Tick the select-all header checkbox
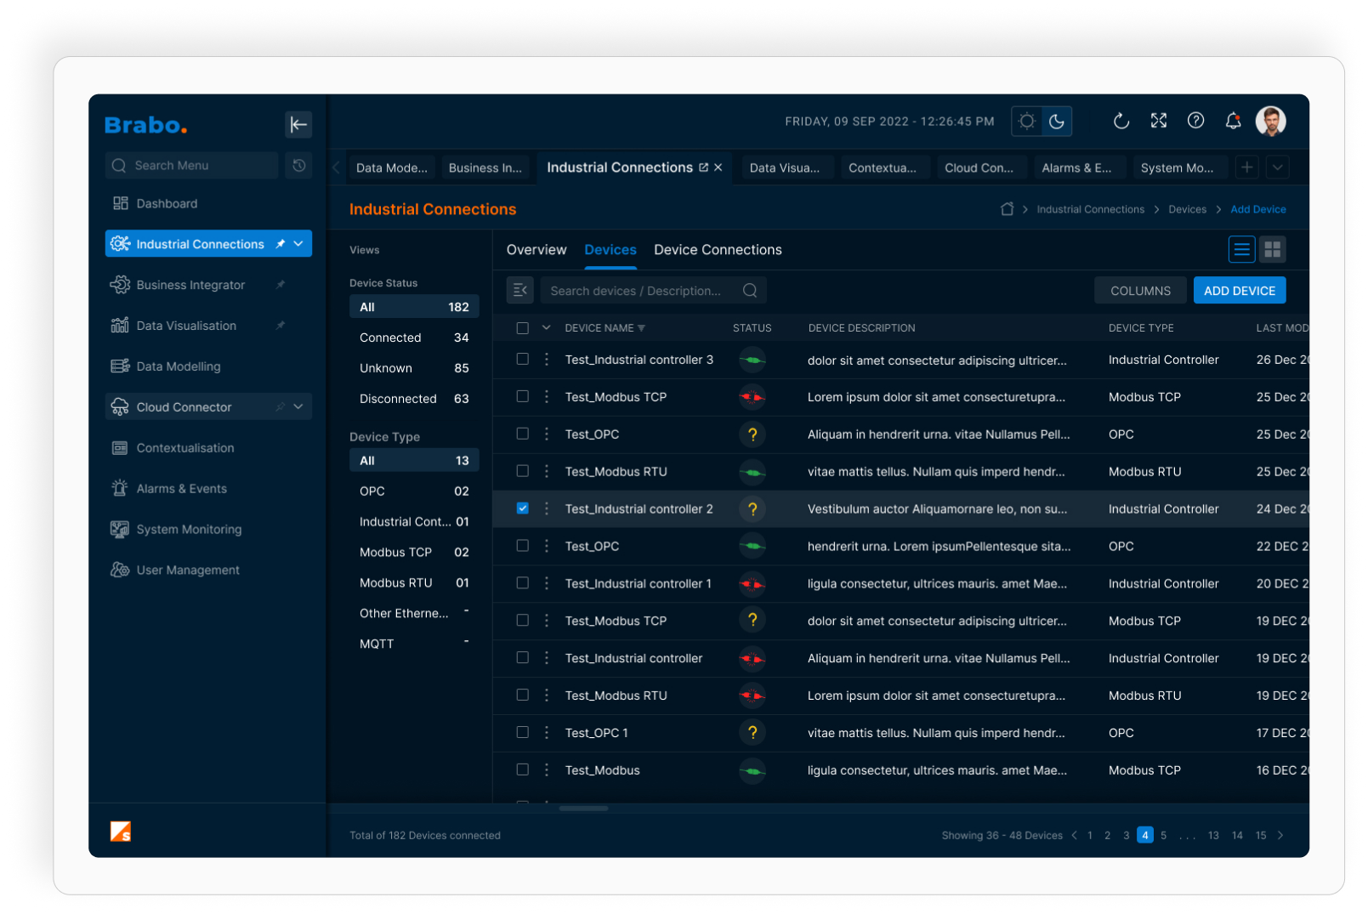 click(522, 328)
